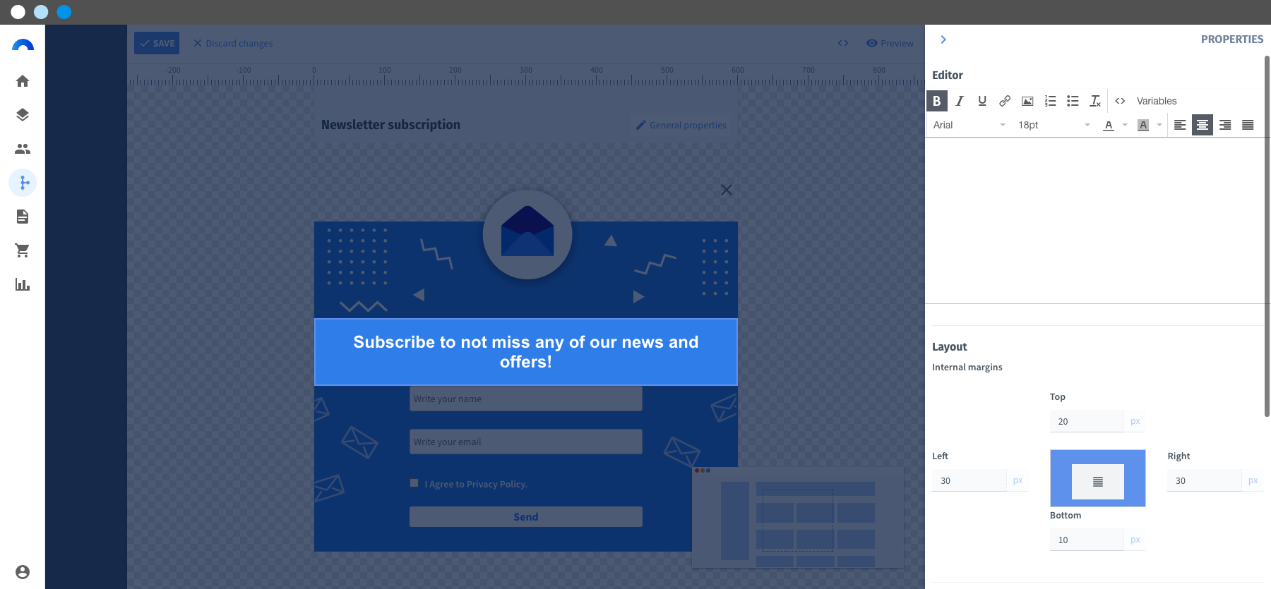Viewport: 1271px width, 589px height.
Task: Open the shopping cart icon in sidebar
Action: click(x=23, y=250)
